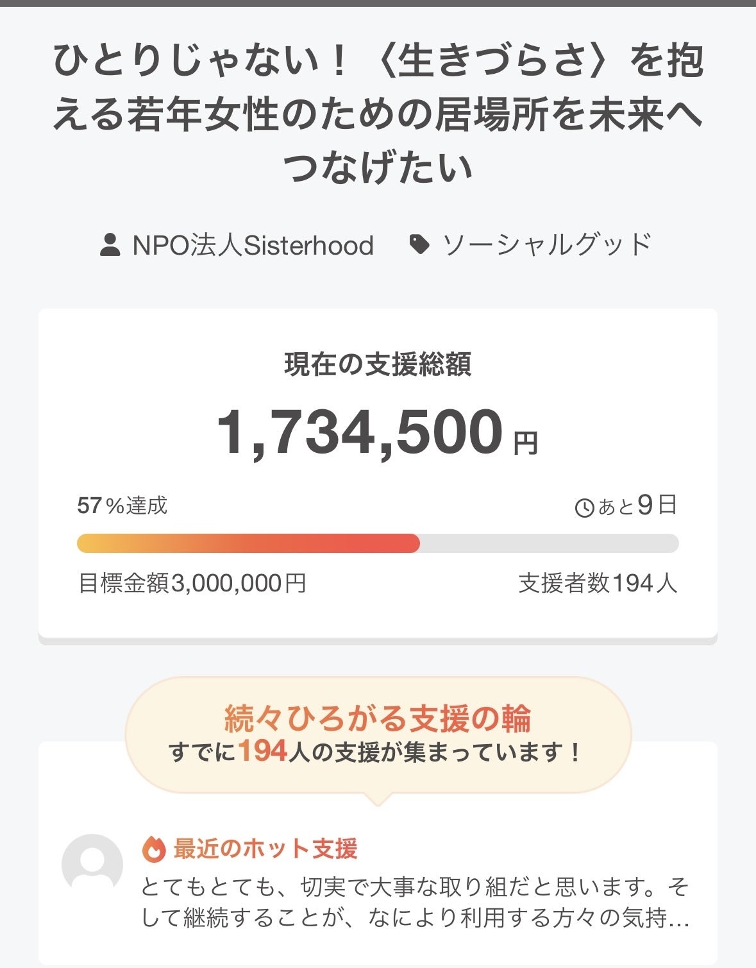Click the gray supporter avatar image
This screenshot has width=756, height=968.
(x=92, y=864)
